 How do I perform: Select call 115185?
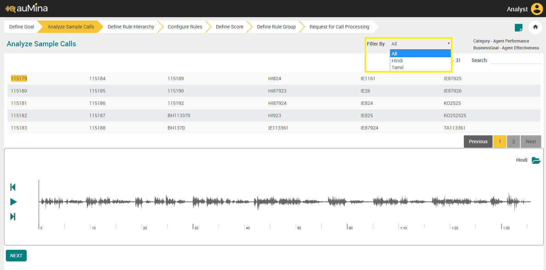pos(97,91)
